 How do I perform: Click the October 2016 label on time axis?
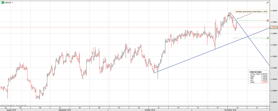point(150,110)
